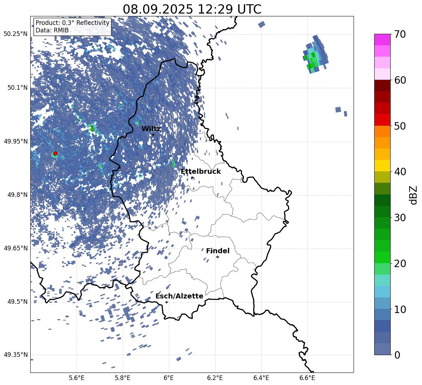422x385 pixels.
Task: Click the slate blue colorbar segment above 0
Action: pos(382,349)
